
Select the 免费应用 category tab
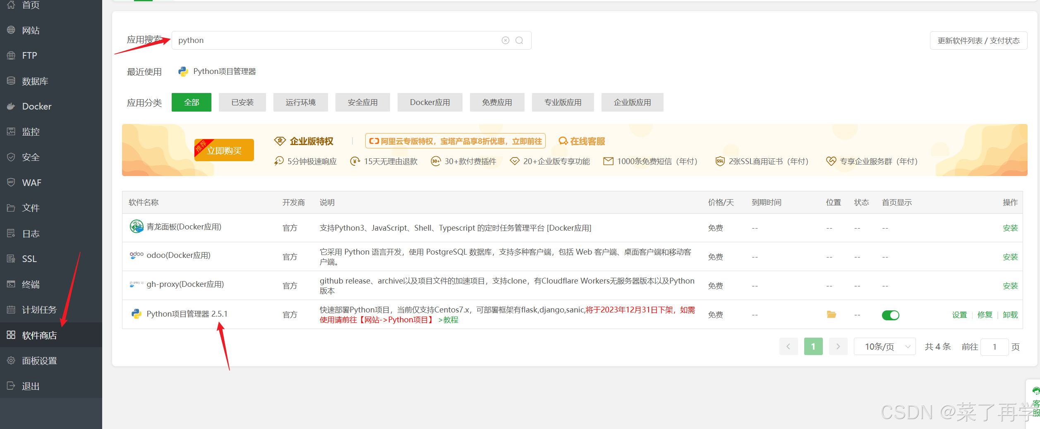click(x=497, y=102)
